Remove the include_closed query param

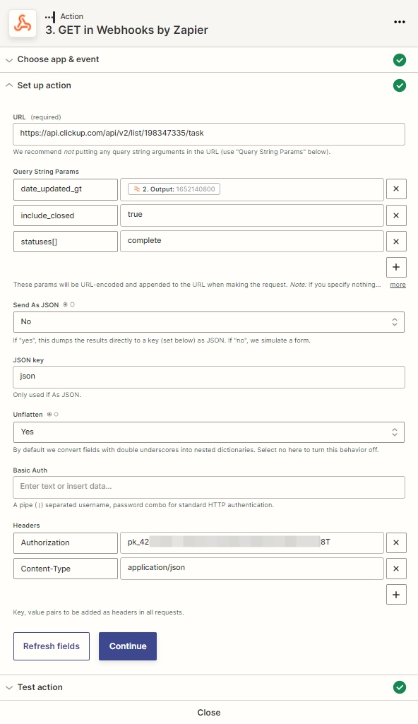click(x=396, y=215)
